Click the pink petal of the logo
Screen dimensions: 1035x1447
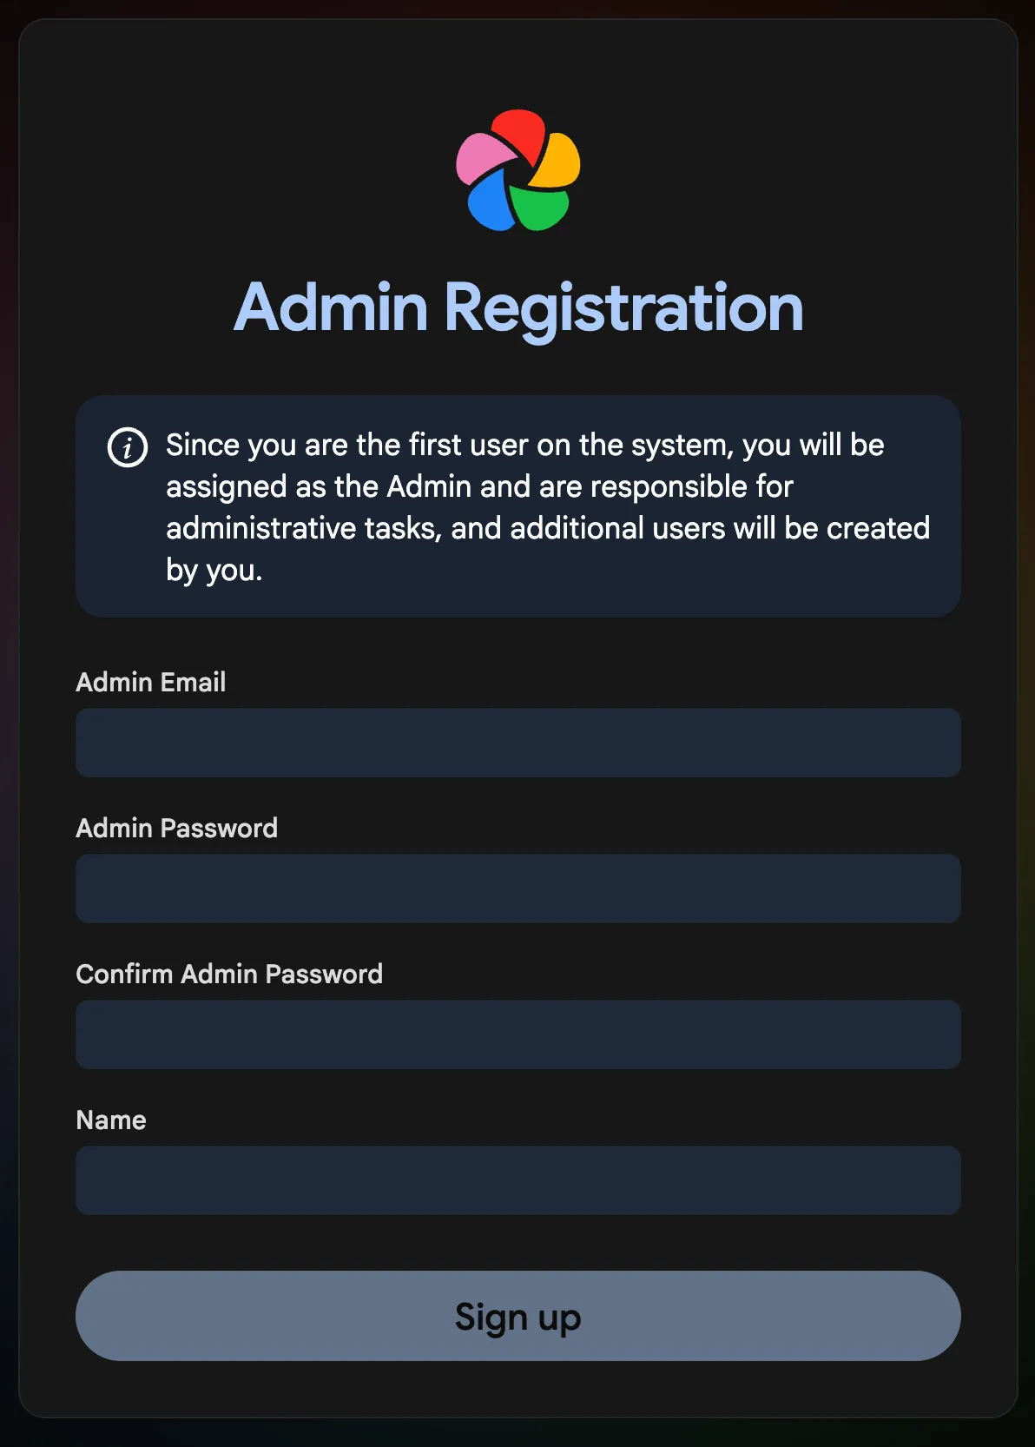click(481, 157)
